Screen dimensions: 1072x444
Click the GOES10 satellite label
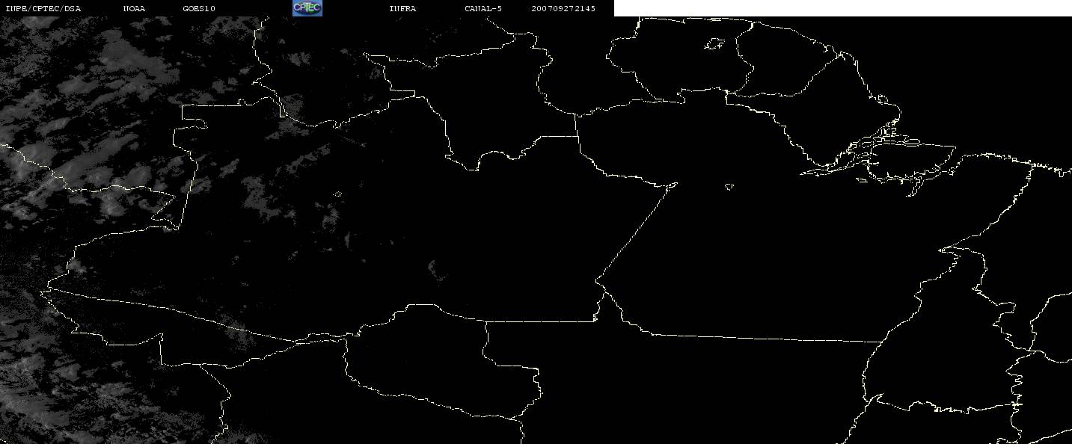point(199,8)
